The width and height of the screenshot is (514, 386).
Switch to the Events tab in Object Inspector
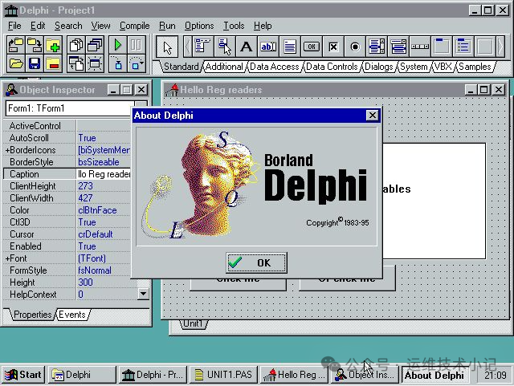click(71, 315)
